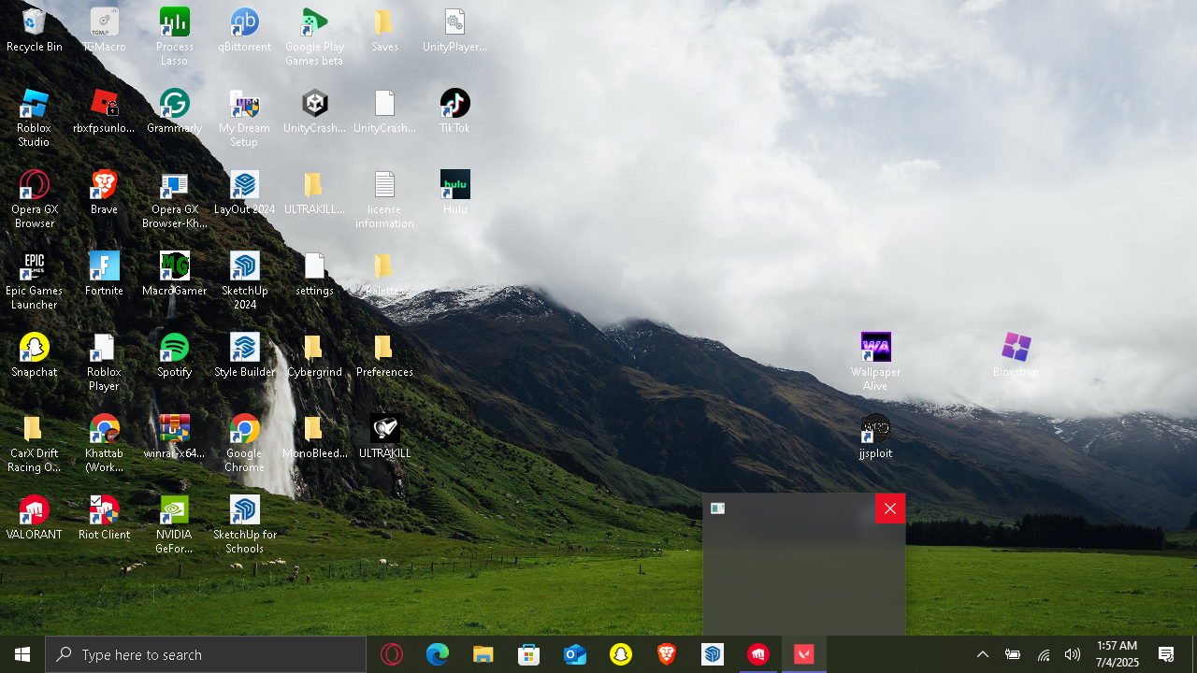Image resolution: width=1197 pixels, height=673 pixels.
Task: Open the volume control in system tray
Action: 1073,654
